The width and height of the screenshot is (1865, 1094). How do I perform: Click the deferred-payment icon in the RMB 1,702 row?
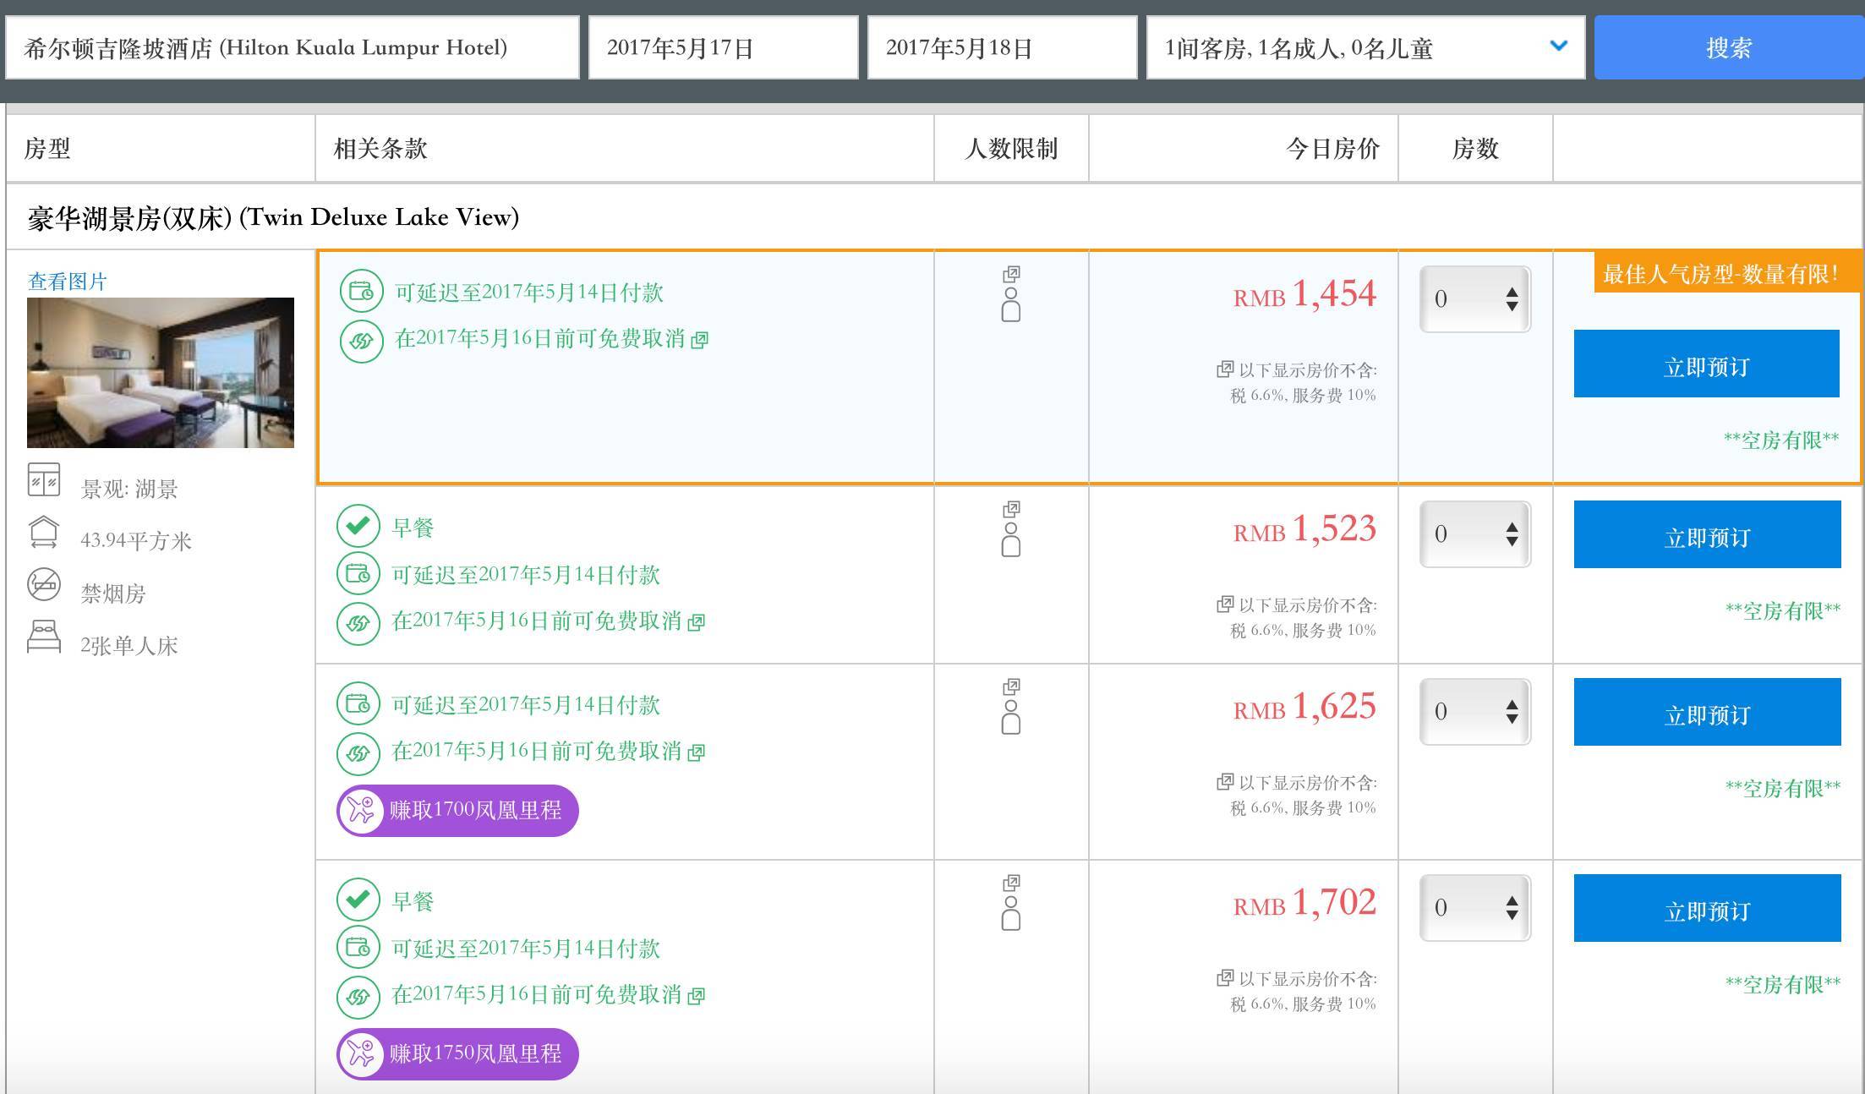pos(358,948)
